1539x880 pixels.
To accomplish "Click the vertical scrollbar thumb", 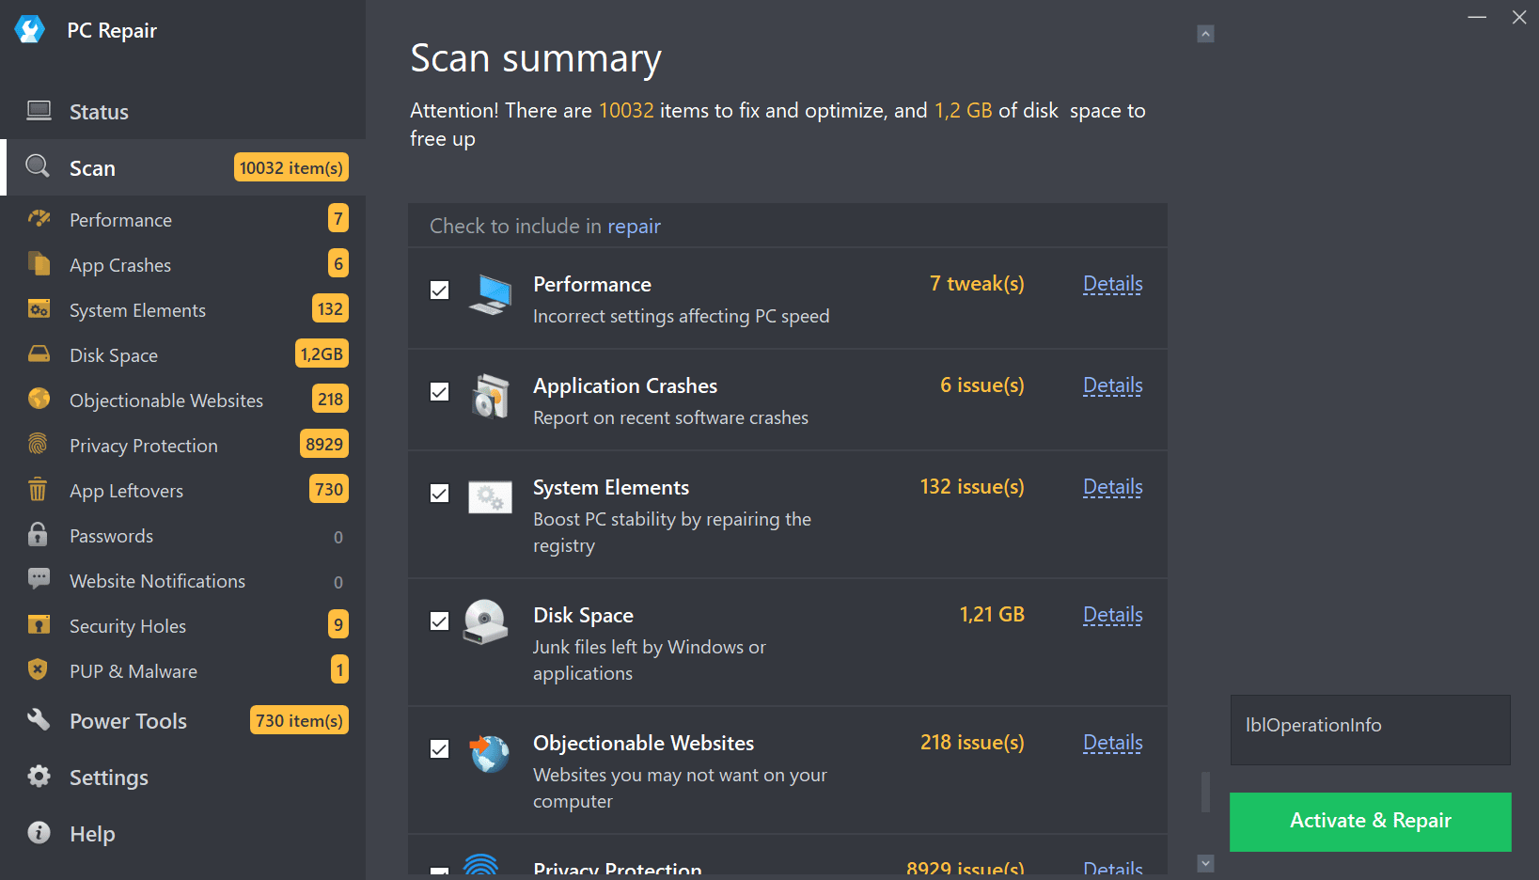I will point(1205,792).
